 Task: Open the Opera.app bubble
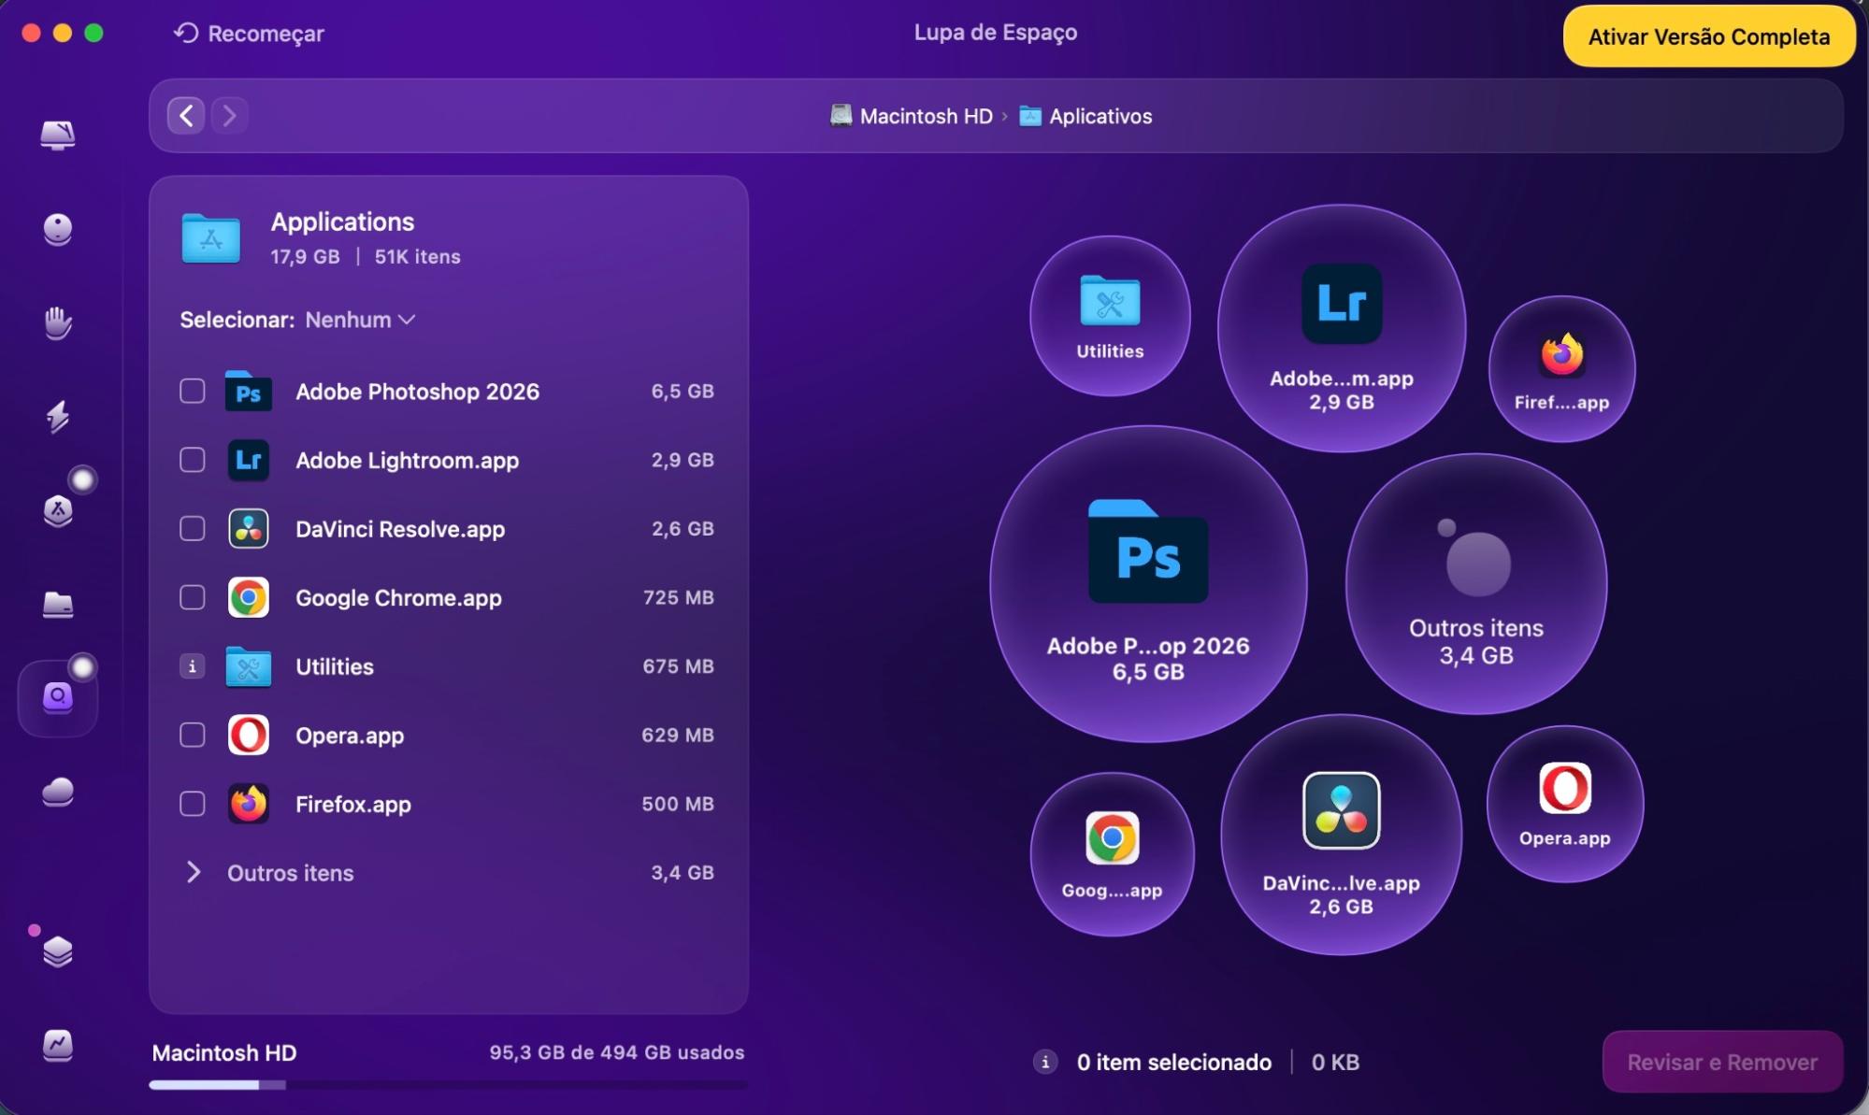pos(1564,804)
